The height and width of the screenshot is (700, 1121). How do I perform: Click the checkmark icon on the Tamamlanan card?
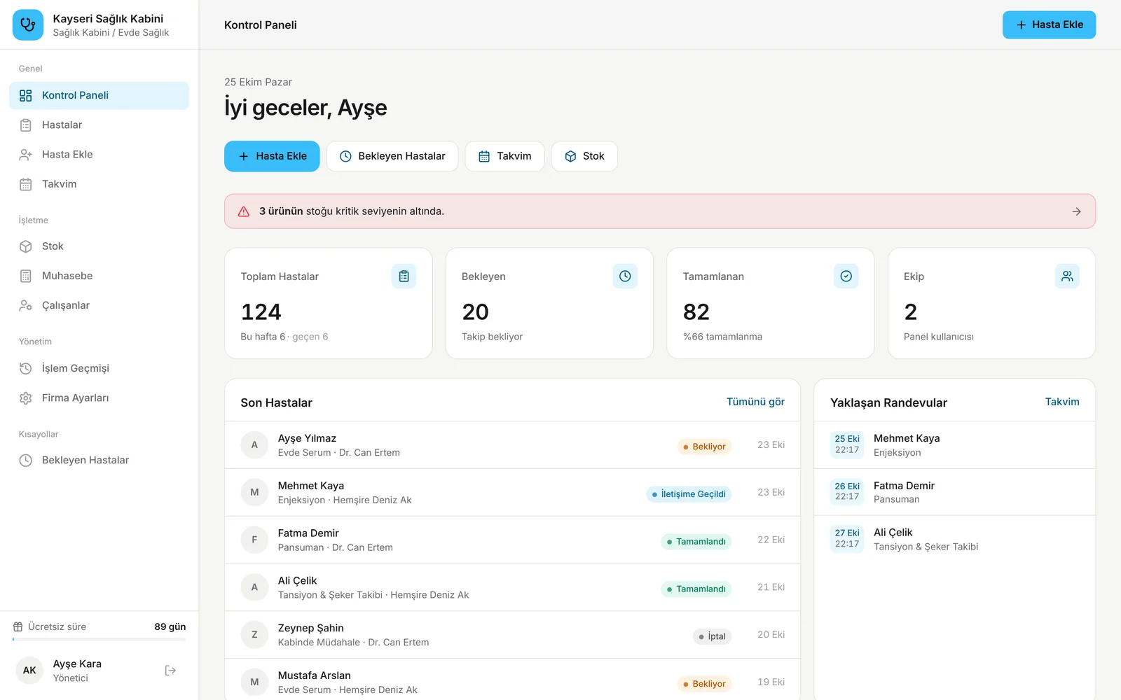(846, 276)
